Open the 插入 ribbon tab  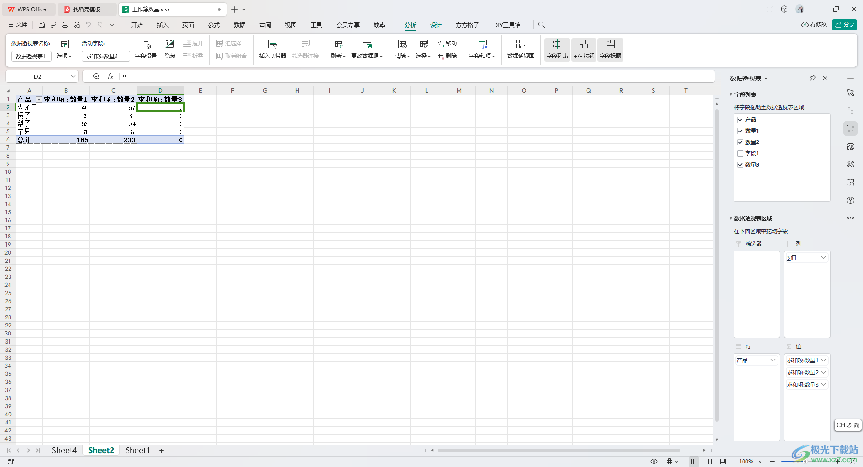[x=163, y=25]
